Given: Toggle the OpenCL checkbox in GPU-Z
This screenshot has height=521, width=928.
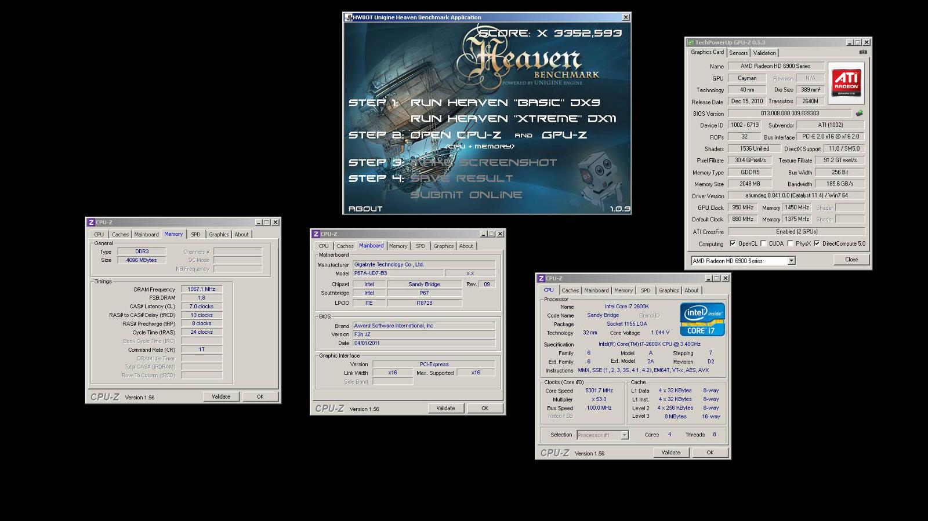Looking at the screenshot, I should pyautogui.click(x=733, y=243).
